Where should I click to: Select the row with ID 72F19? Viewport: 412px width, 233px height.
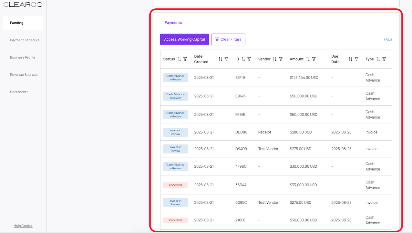click(x=240, y=78)
